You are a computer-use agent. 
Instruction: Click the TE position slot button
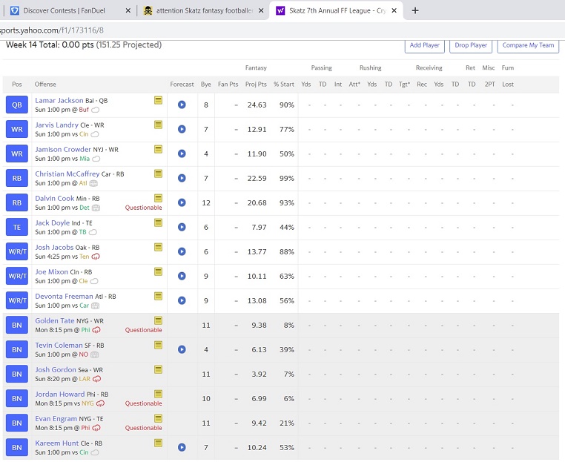17,228
